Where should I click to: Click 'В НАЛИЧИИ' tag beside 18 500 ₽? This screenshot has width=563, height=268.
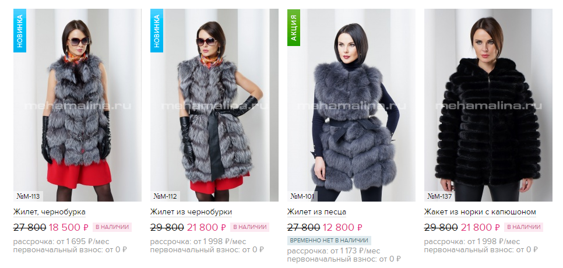coord(112,227)
